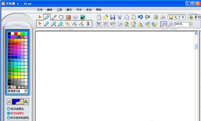Pick the speech bubble tool
The height and width of the screenshot is (121, 201).
(75, 17)
